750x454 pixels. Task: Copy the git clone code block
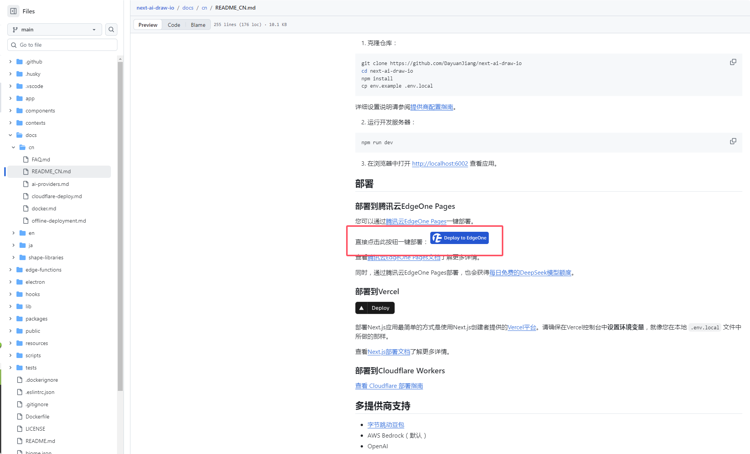tap(733, 62)
